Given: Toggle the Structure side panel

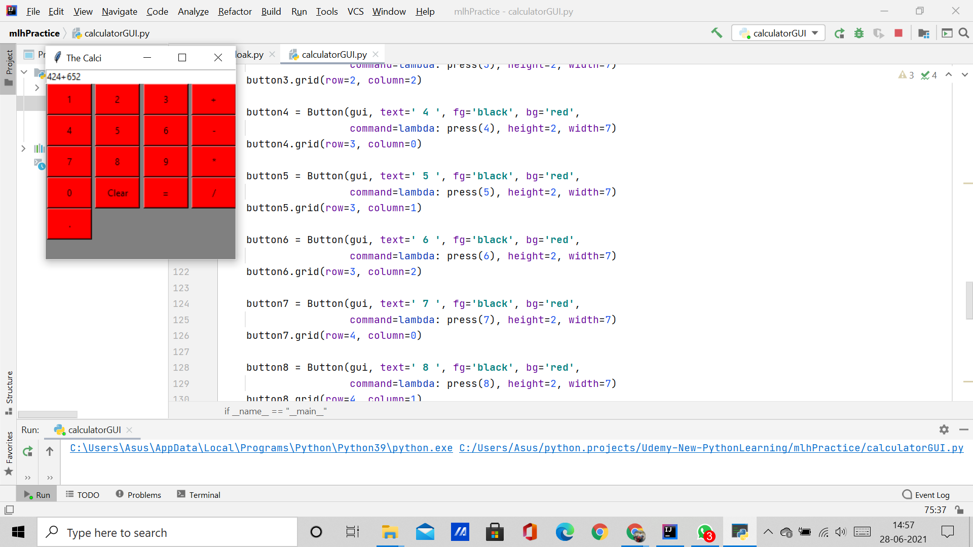Looking at the screenshot, I should coord(9,393).
